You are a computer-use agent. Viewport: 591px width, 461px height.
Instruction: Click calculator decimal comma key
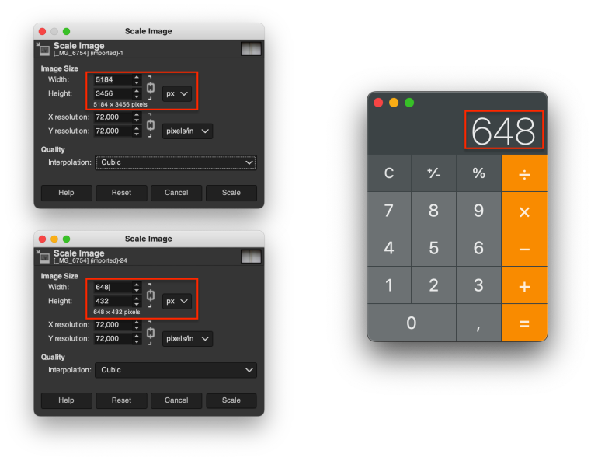478,323
